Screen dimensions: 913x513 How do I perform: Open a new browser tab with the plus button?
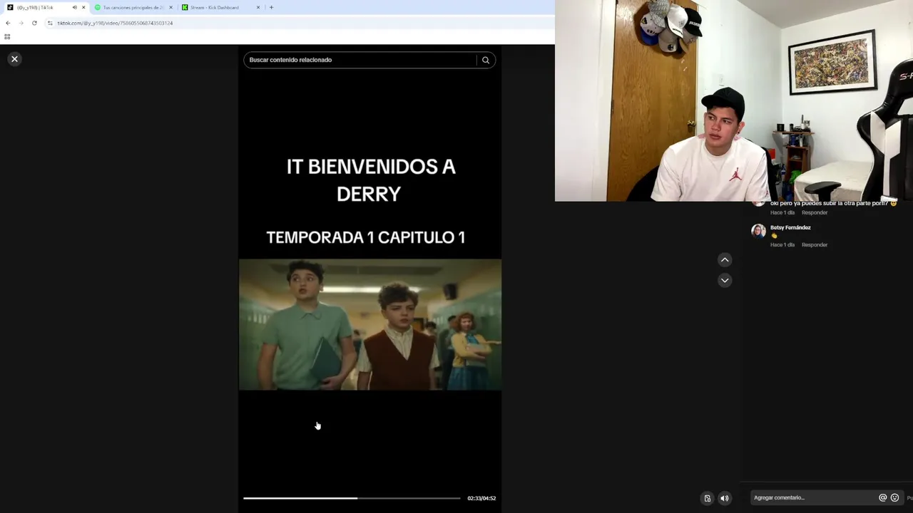click(271, 7)
